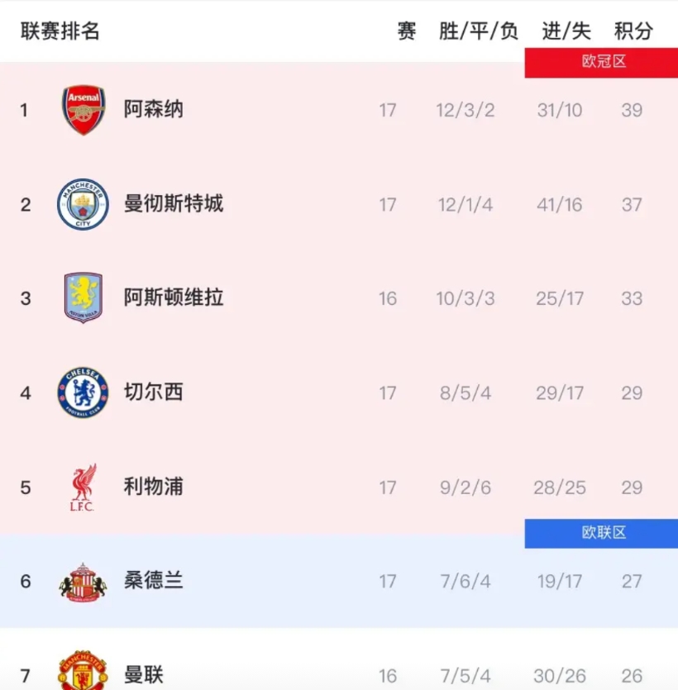Click the 联赛排名 heading
The width and height of the screenshot is (678, 690).
click(x=60, y=31)
